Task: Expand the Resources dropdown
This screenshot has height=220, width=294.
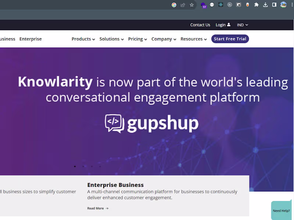Action: coord(192,39)
